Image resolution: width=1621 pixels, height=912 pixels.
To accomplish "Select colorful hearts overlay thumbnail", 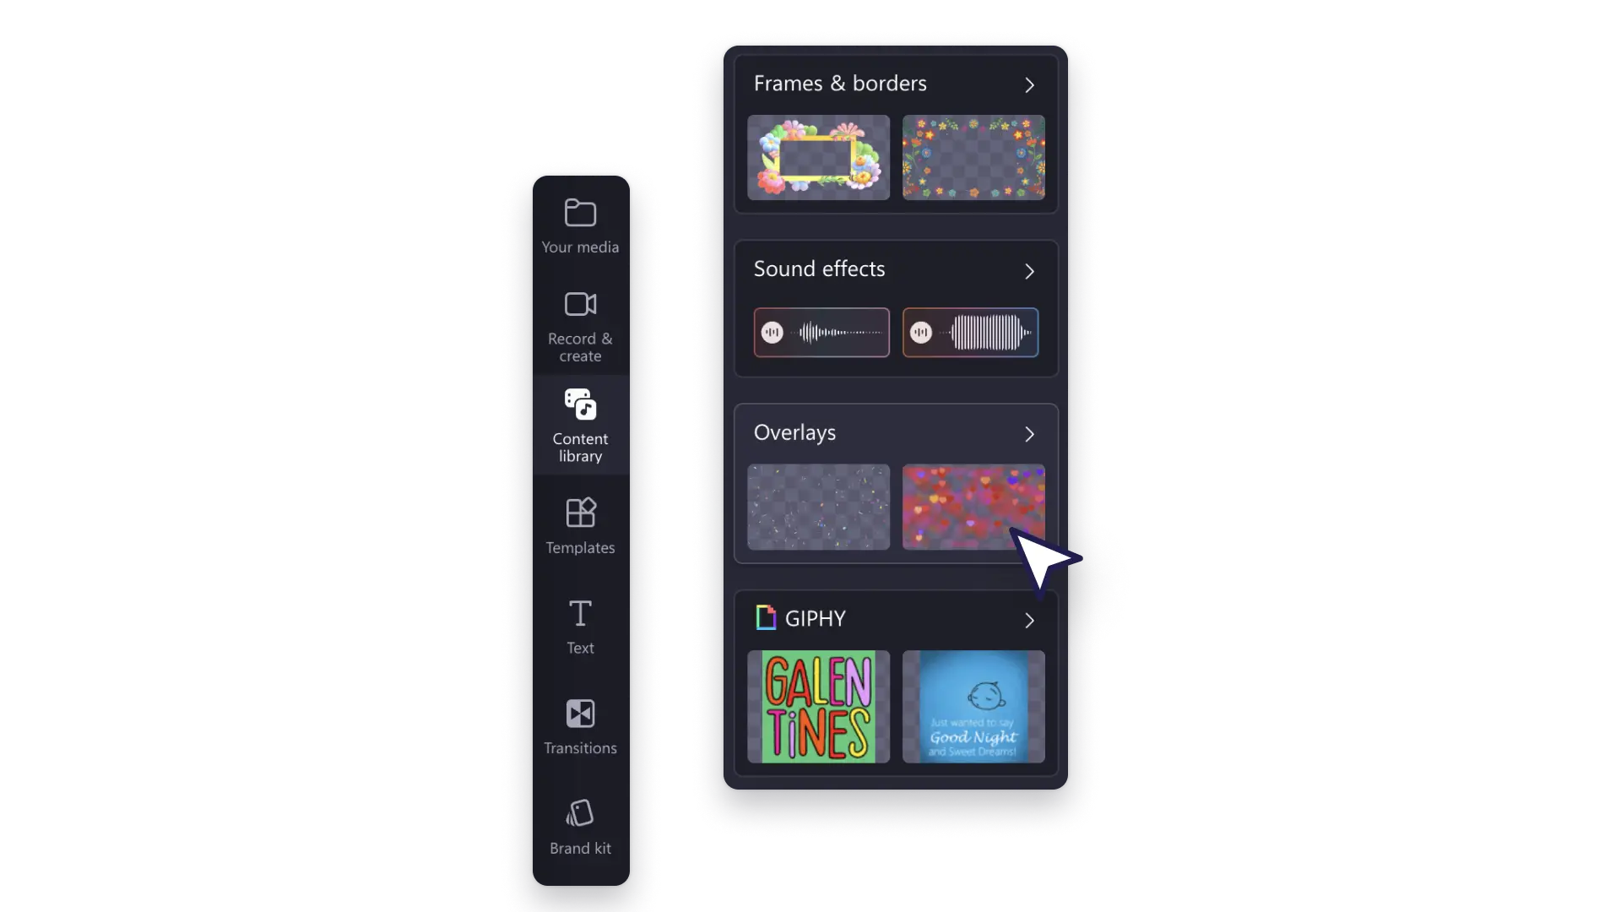I will pyautogui.click(x=972, y=507).
